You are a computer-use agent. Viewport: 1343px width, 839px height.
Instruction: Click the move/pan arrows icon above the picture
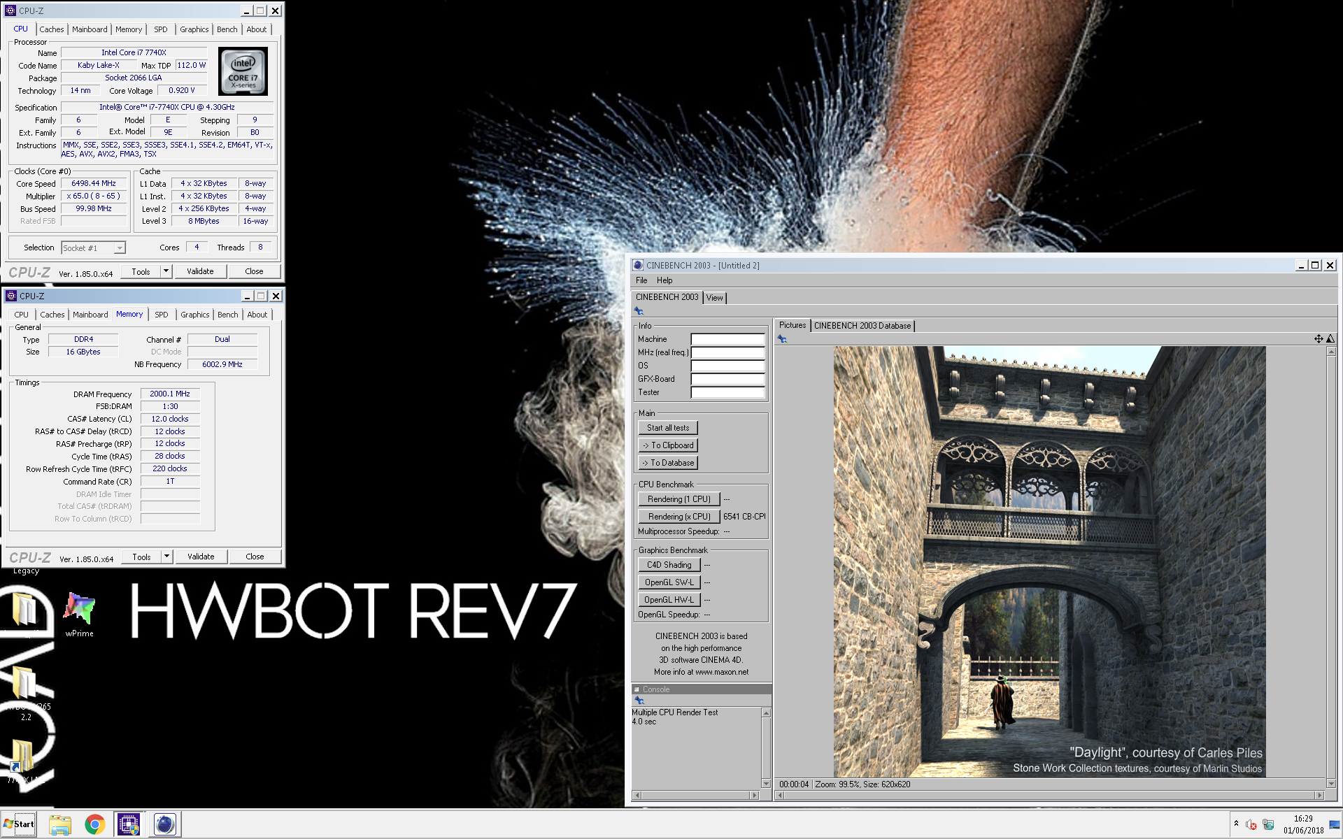click(x=1319, y=339)
